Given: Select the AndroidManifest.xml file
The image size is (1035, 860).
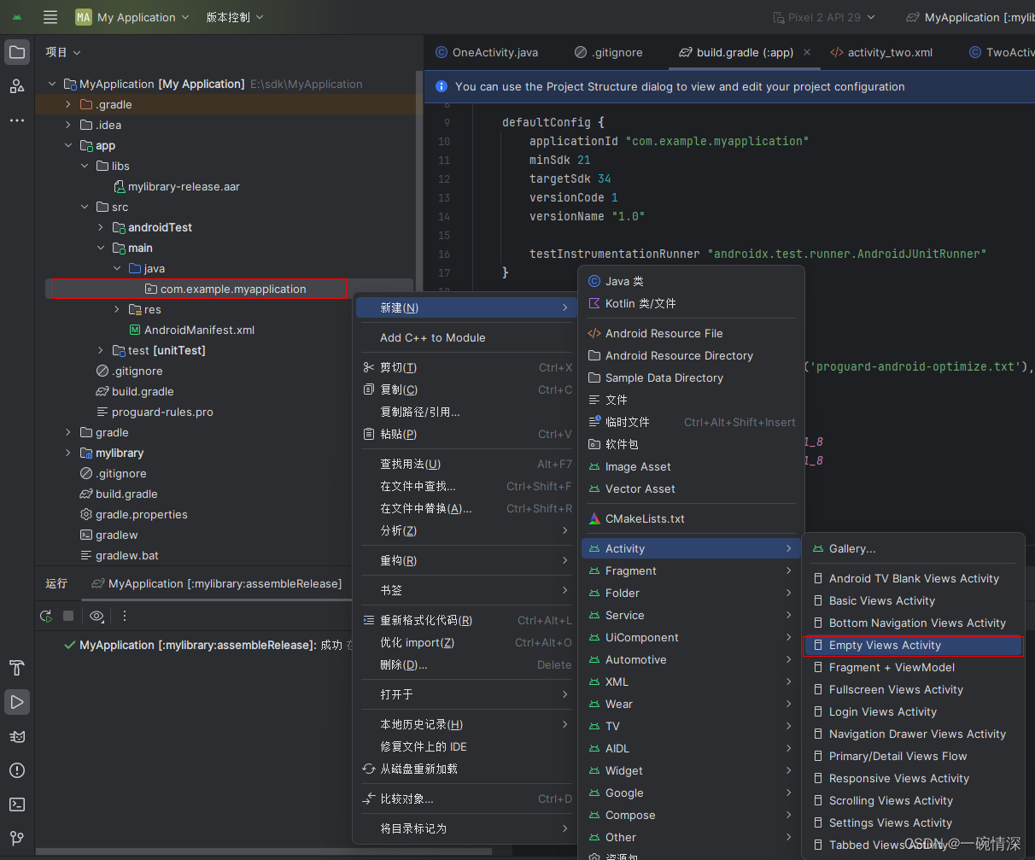Looking at the screenshot, I should tap(196, 330).
